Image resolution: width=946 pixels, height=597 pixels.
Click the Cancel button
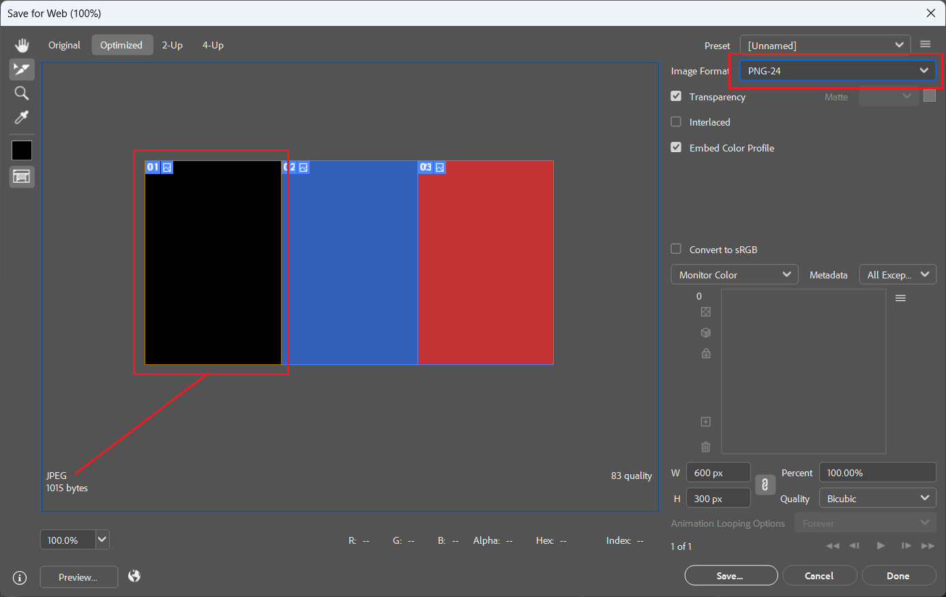tap(819, 575)
